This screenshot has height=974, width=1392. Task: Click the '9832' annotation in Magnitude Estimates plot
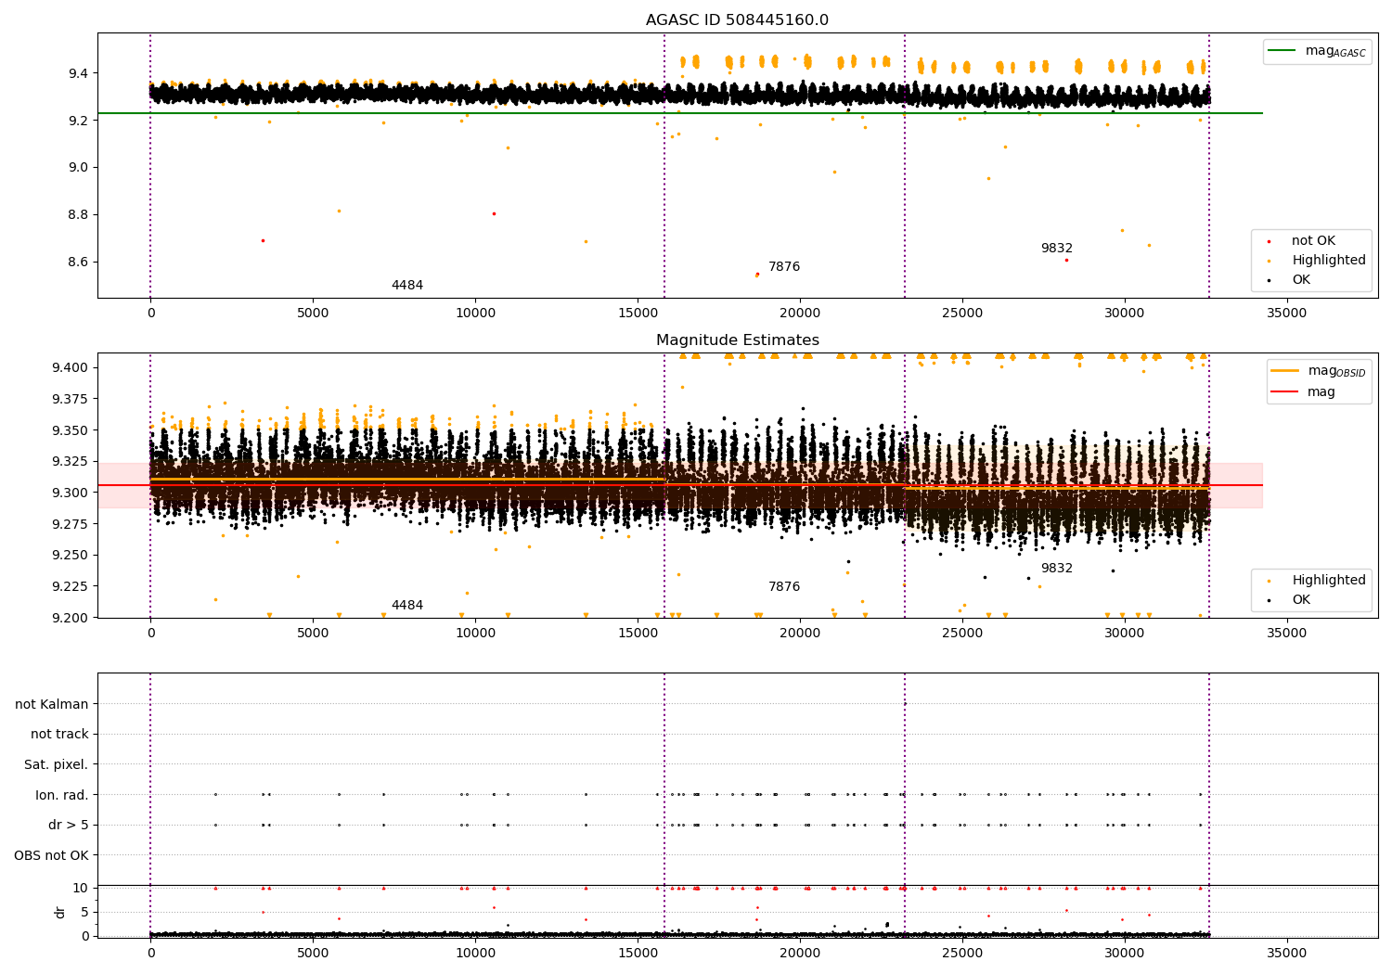tap(1057, 569)
